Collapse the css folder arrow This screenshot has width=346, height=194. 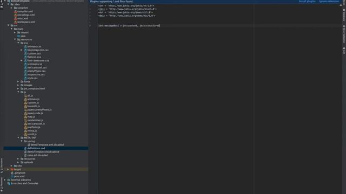(x=18, y=43)
